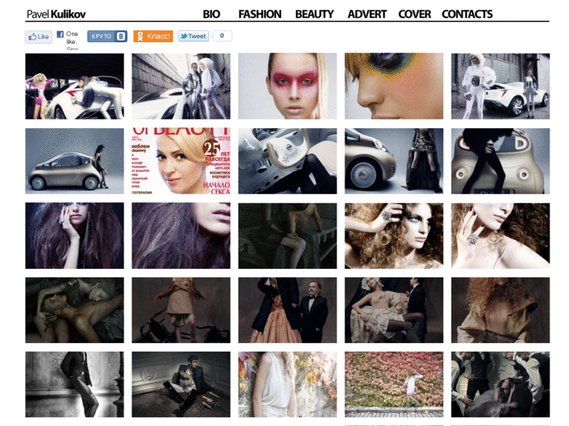Open thumbnail of curly-haired woman with ring
569x426 pixels.
[394, 235]
